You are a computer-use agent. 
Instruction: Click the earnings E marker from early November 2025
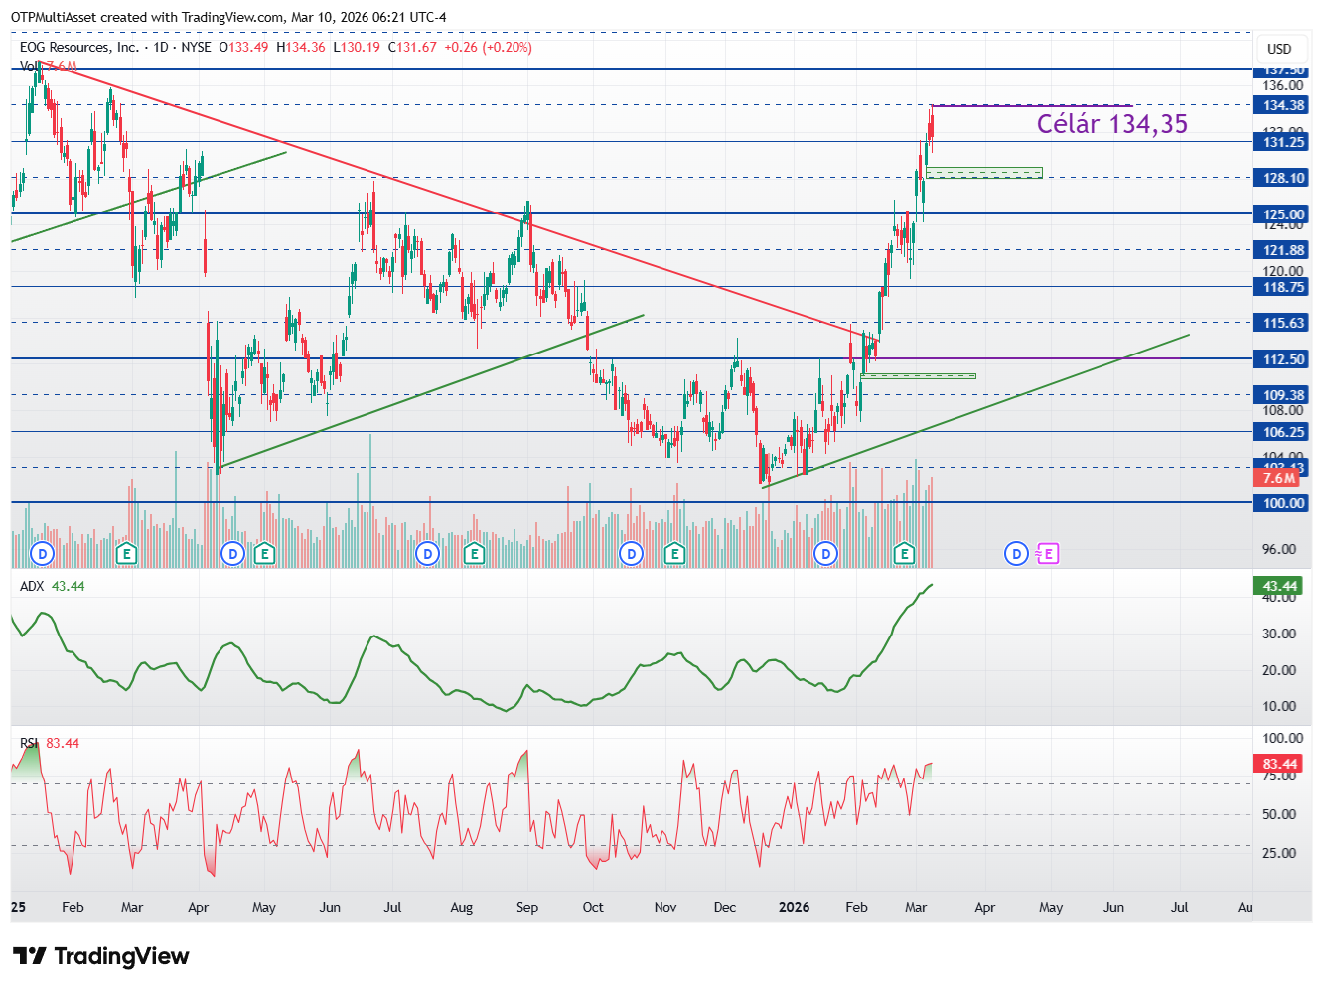pos(674,554)
